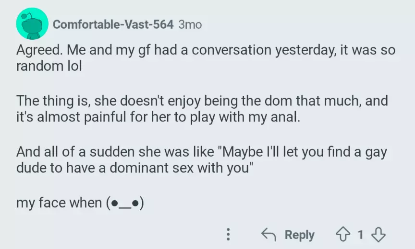Click the vote score number 1

tap(361, 235)
